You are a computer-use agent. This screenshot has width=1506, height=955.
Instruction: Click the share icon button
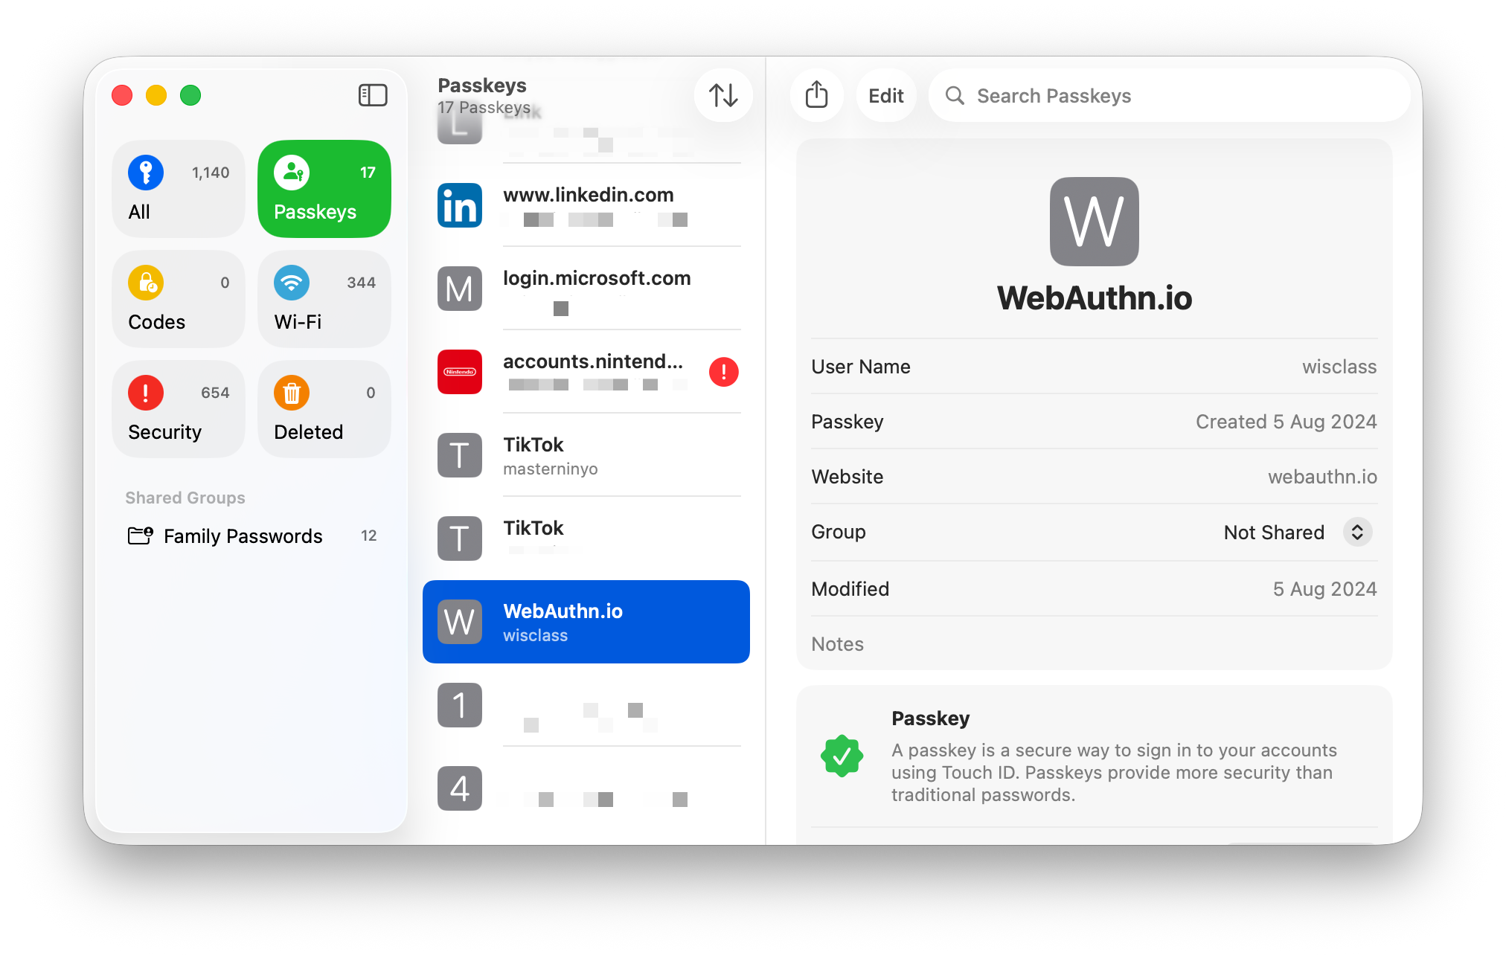(817, 95)
